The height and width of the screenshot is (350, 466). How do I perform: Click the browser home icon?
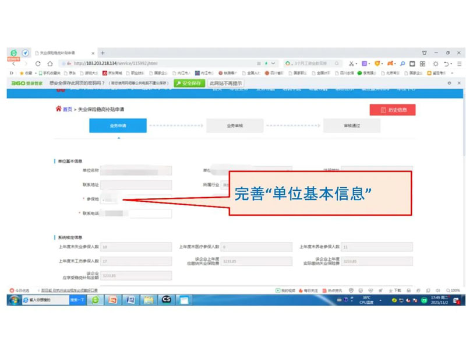(x=50, y=63)
